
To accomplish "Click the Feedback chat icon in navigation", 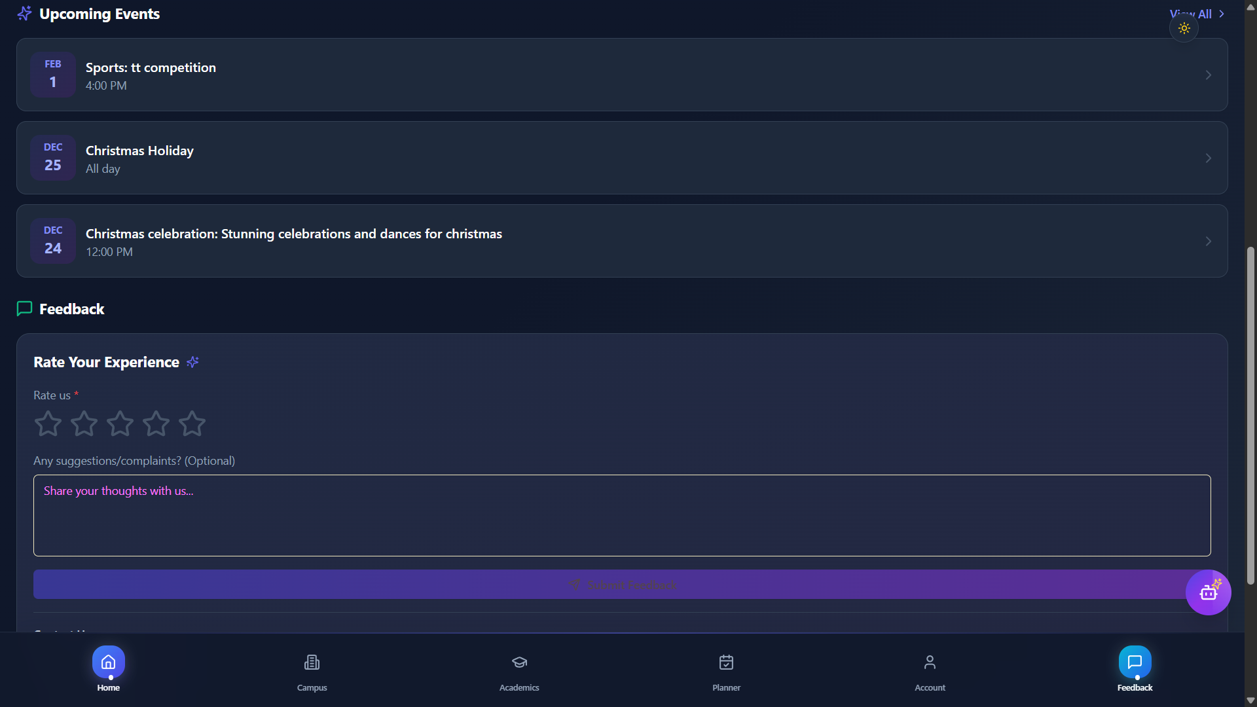I will coord(1135,662).
